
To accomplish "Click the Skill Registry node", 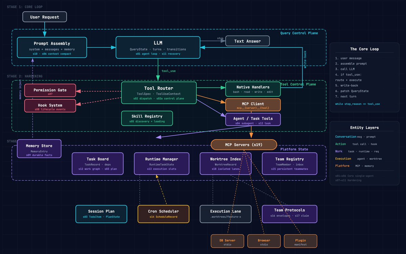I will coord(147,118).
